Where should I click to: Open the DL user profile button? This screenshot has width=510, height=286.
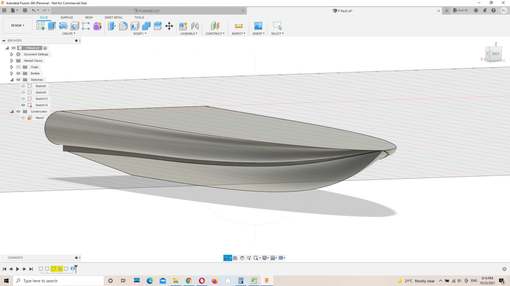pyautogui.click(x=504, y=10)
